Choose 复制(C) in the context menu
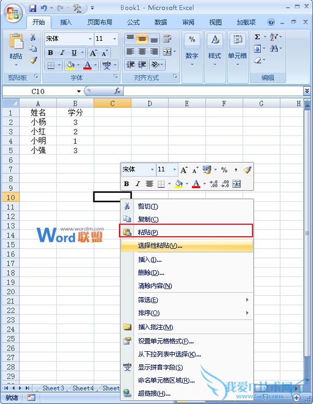This screenshot has width=313, height=404. [187, 220]
